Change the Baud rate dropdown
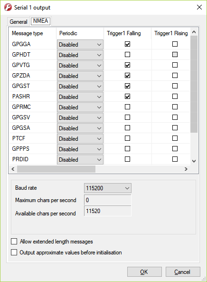 pos(108,188)
